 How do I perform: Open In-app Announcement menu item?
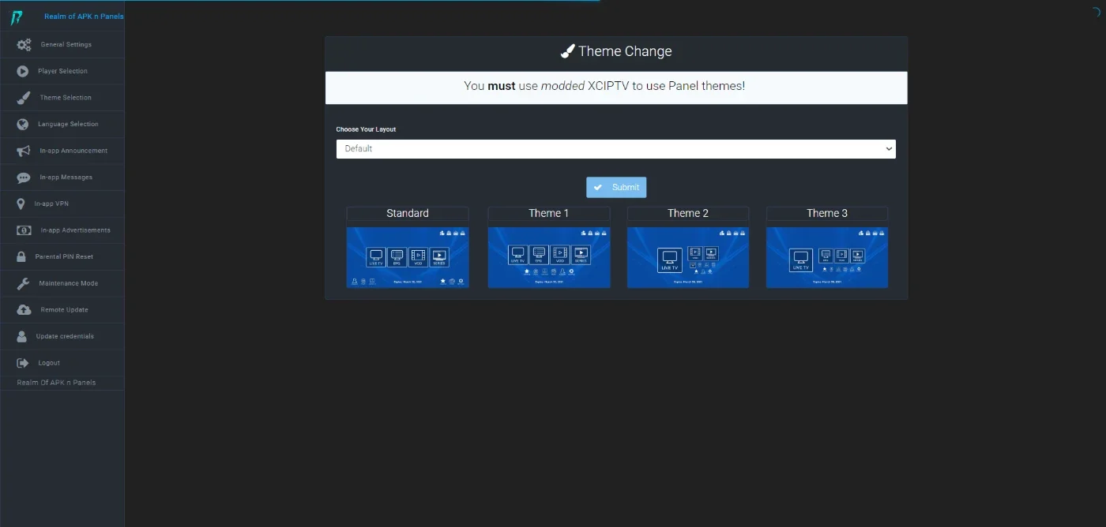[62, 151]
